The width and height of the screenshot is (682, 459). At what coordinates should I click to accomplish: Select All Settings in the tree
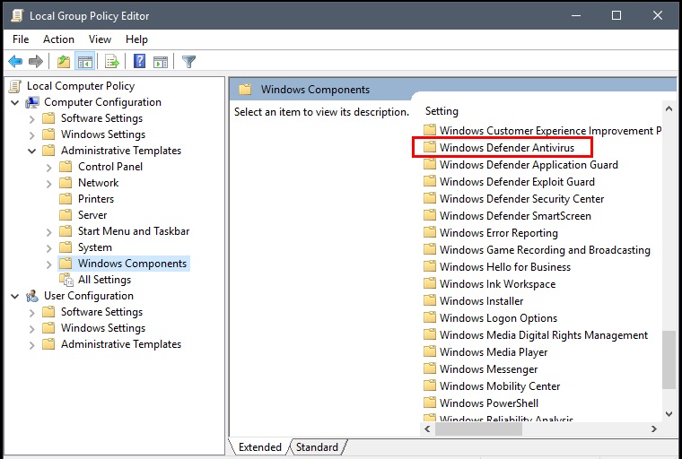(x=104, y=280)
